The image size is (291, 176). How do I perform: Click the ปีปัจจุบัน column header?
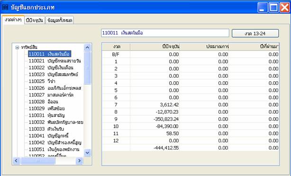click(155, 47)
